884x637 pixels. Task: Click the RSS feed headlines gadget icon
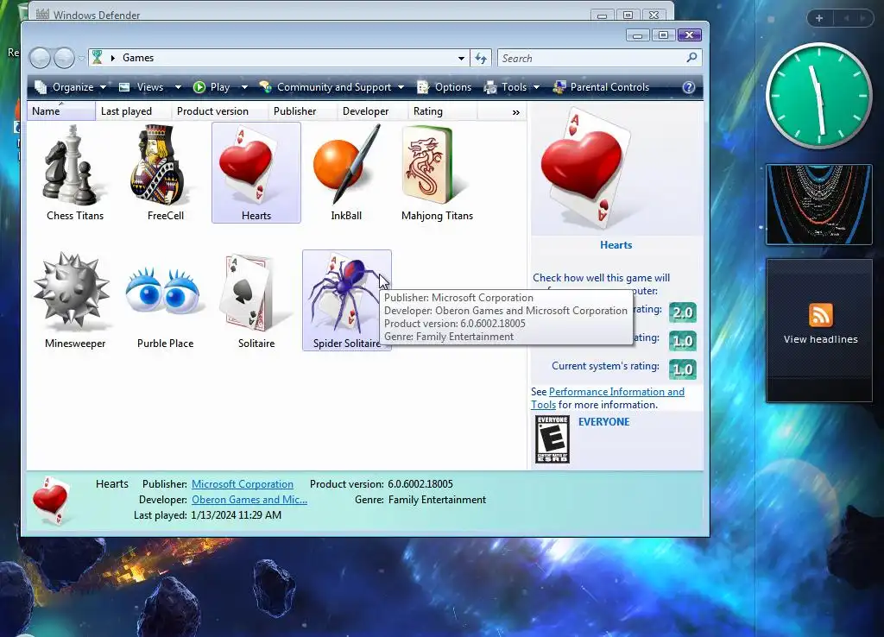coord(820,314)
